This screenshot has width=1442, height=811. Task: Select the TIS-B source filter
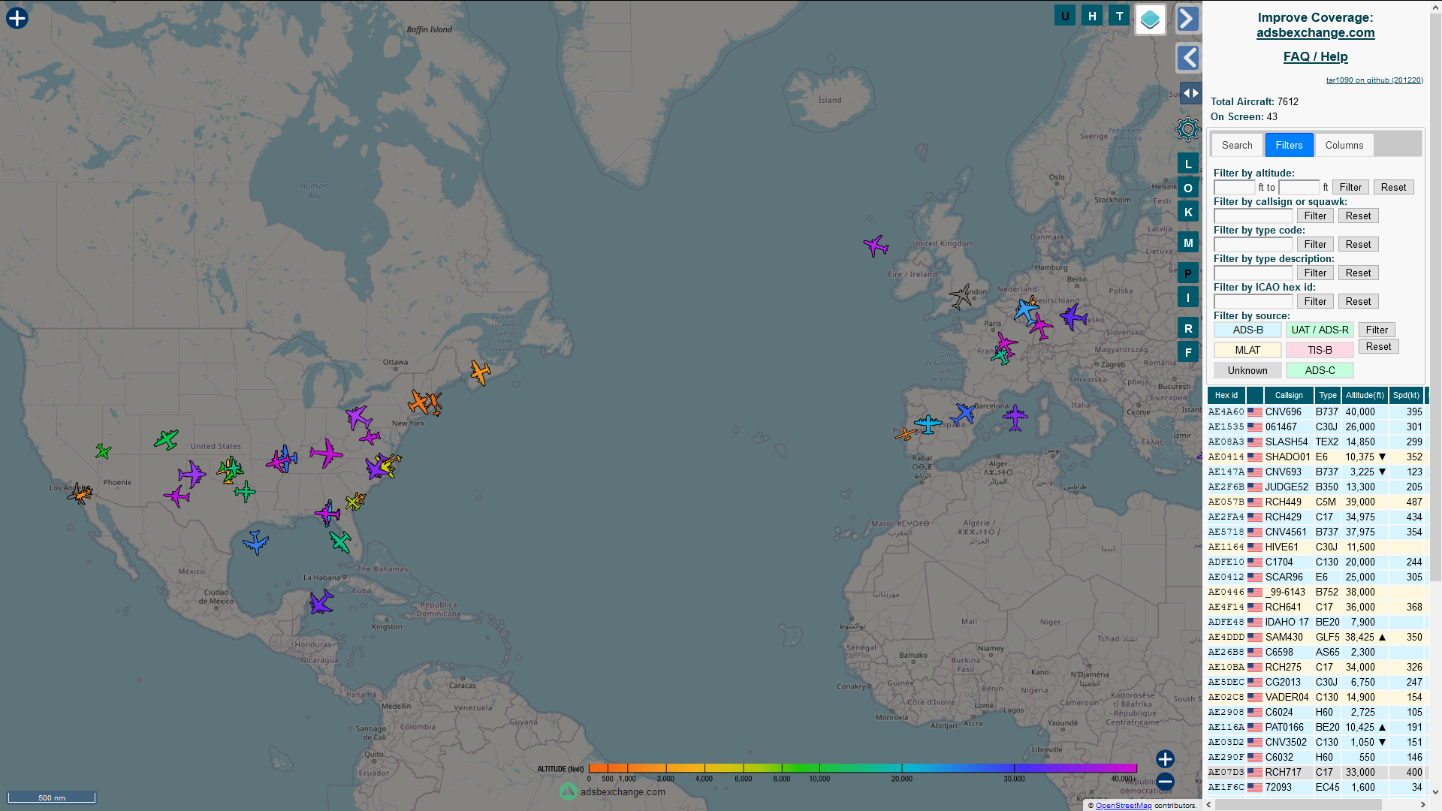tap(1320, 350)
